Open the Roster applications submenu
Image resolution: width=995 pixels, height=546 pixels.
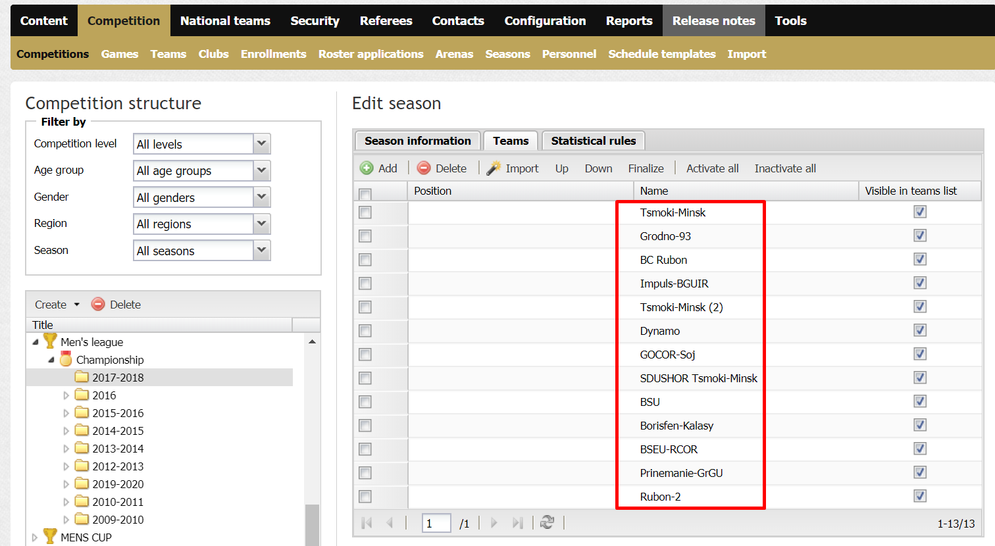(x=370, y=54)
